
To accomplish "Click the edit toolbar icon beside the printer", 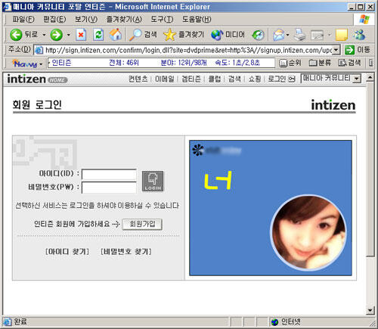I will [317, 35].
